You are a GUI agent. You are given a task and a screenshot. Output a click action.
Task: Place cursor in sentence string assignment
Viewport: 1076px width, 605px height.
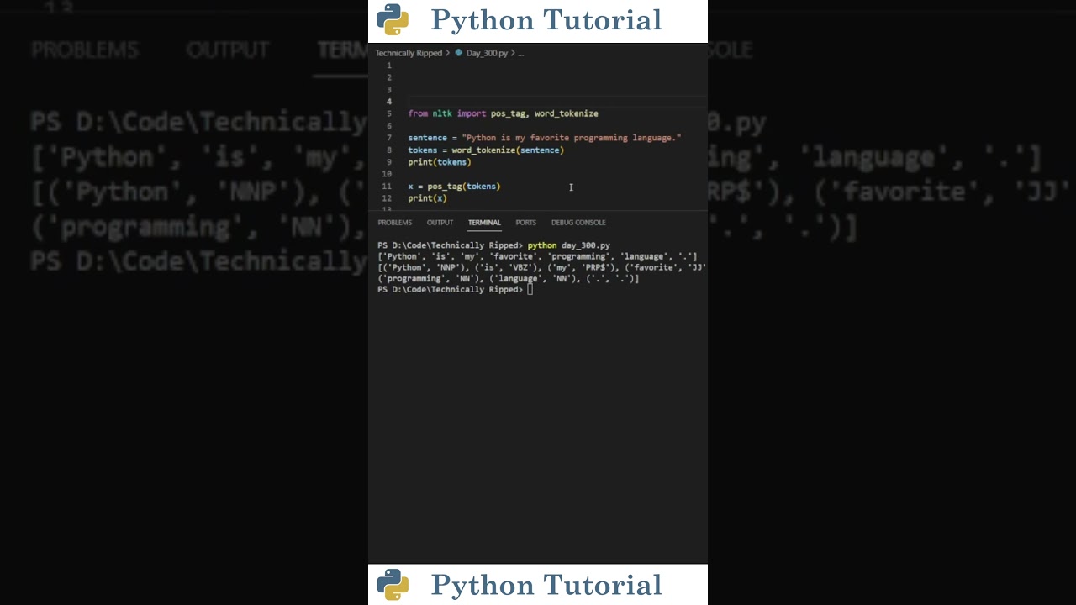click(x=544, y=138)
